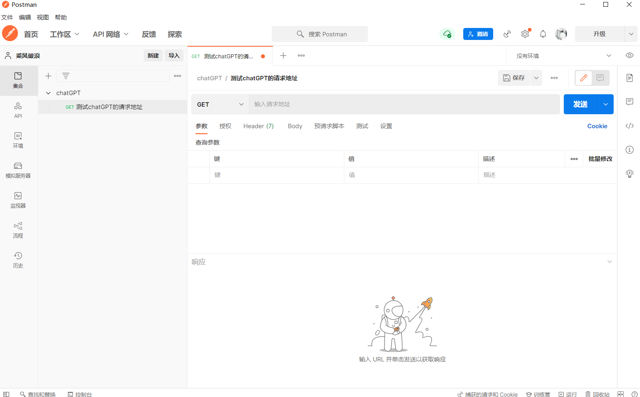640x397 pixels.
Task: Click the environment quick look eye icon
Action: 630,56
